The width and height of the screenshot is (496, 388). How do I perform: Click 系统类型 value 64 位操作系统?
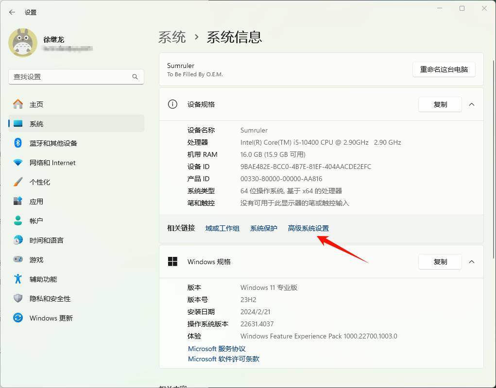pos(291,191)
